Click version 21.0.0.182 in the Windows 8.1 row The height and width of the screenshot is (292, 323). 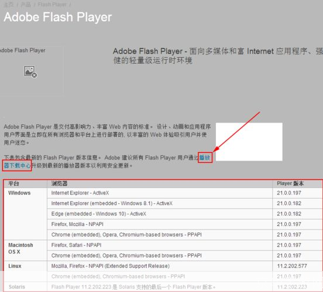[x=289, y=203]
